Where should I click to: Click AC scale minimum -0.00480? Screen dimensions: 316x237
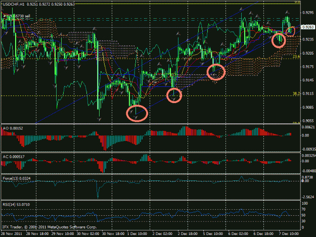click(308, 171)
